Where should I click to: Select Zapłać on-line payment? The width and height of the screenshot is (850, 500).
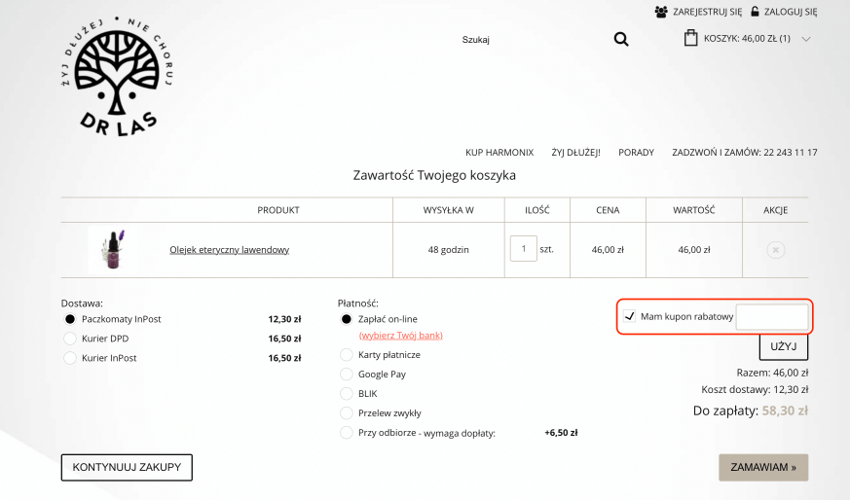tap(347, 319)
